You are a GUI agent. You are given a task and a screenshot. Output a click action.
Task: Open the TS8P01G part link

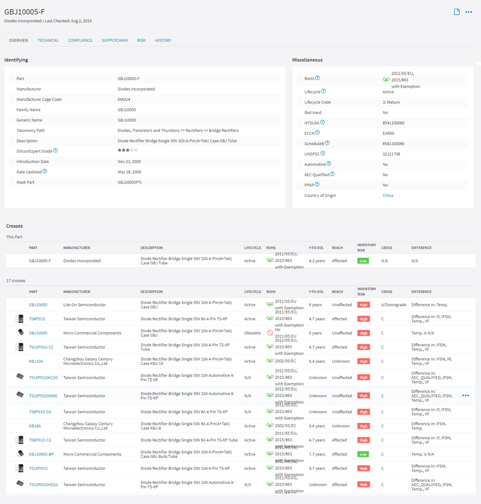(x=37, y=319)
